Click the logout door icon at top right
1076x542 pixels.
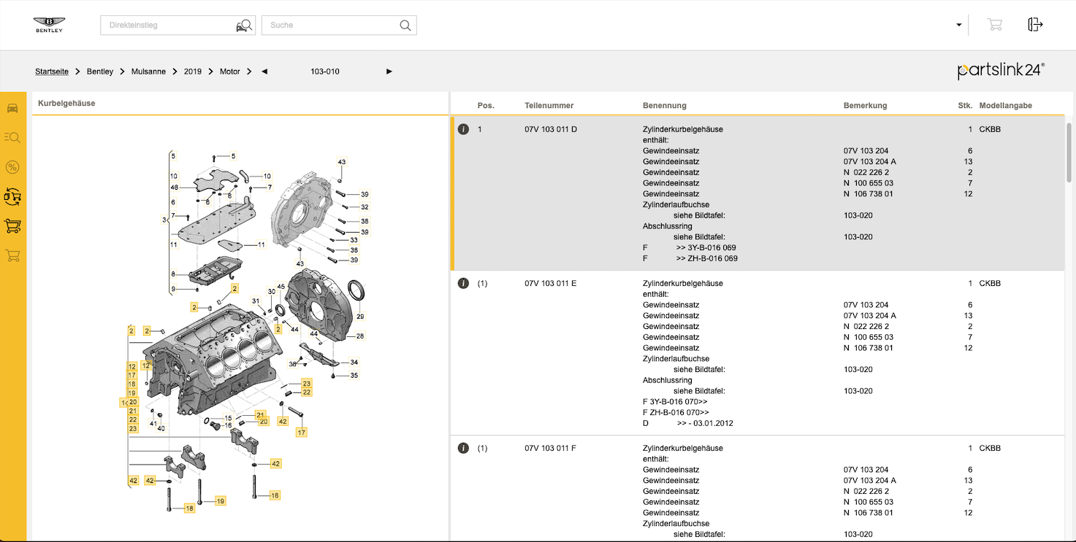point(1035,25)
